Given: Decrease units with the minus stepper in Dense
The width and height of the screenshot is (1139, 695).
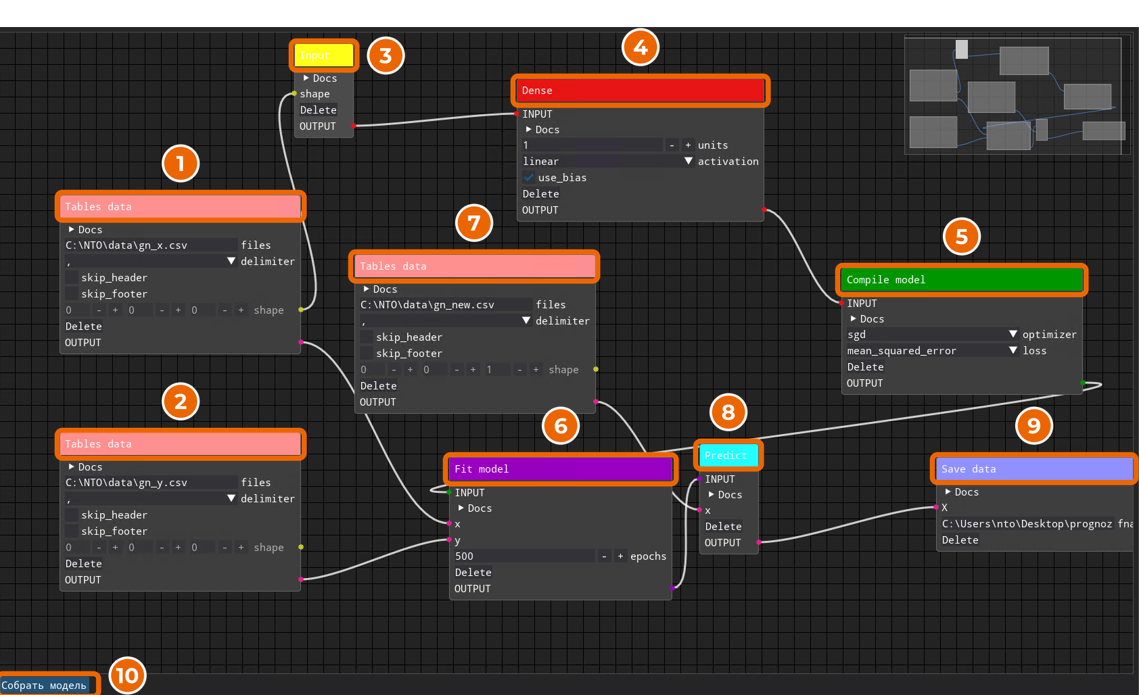Looking at the screenshot, I should point(672,145).
